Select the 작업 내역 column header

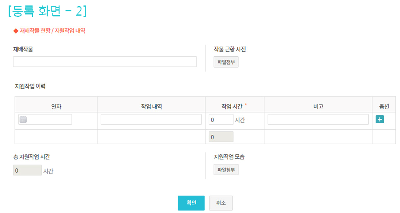coord(151,106)
